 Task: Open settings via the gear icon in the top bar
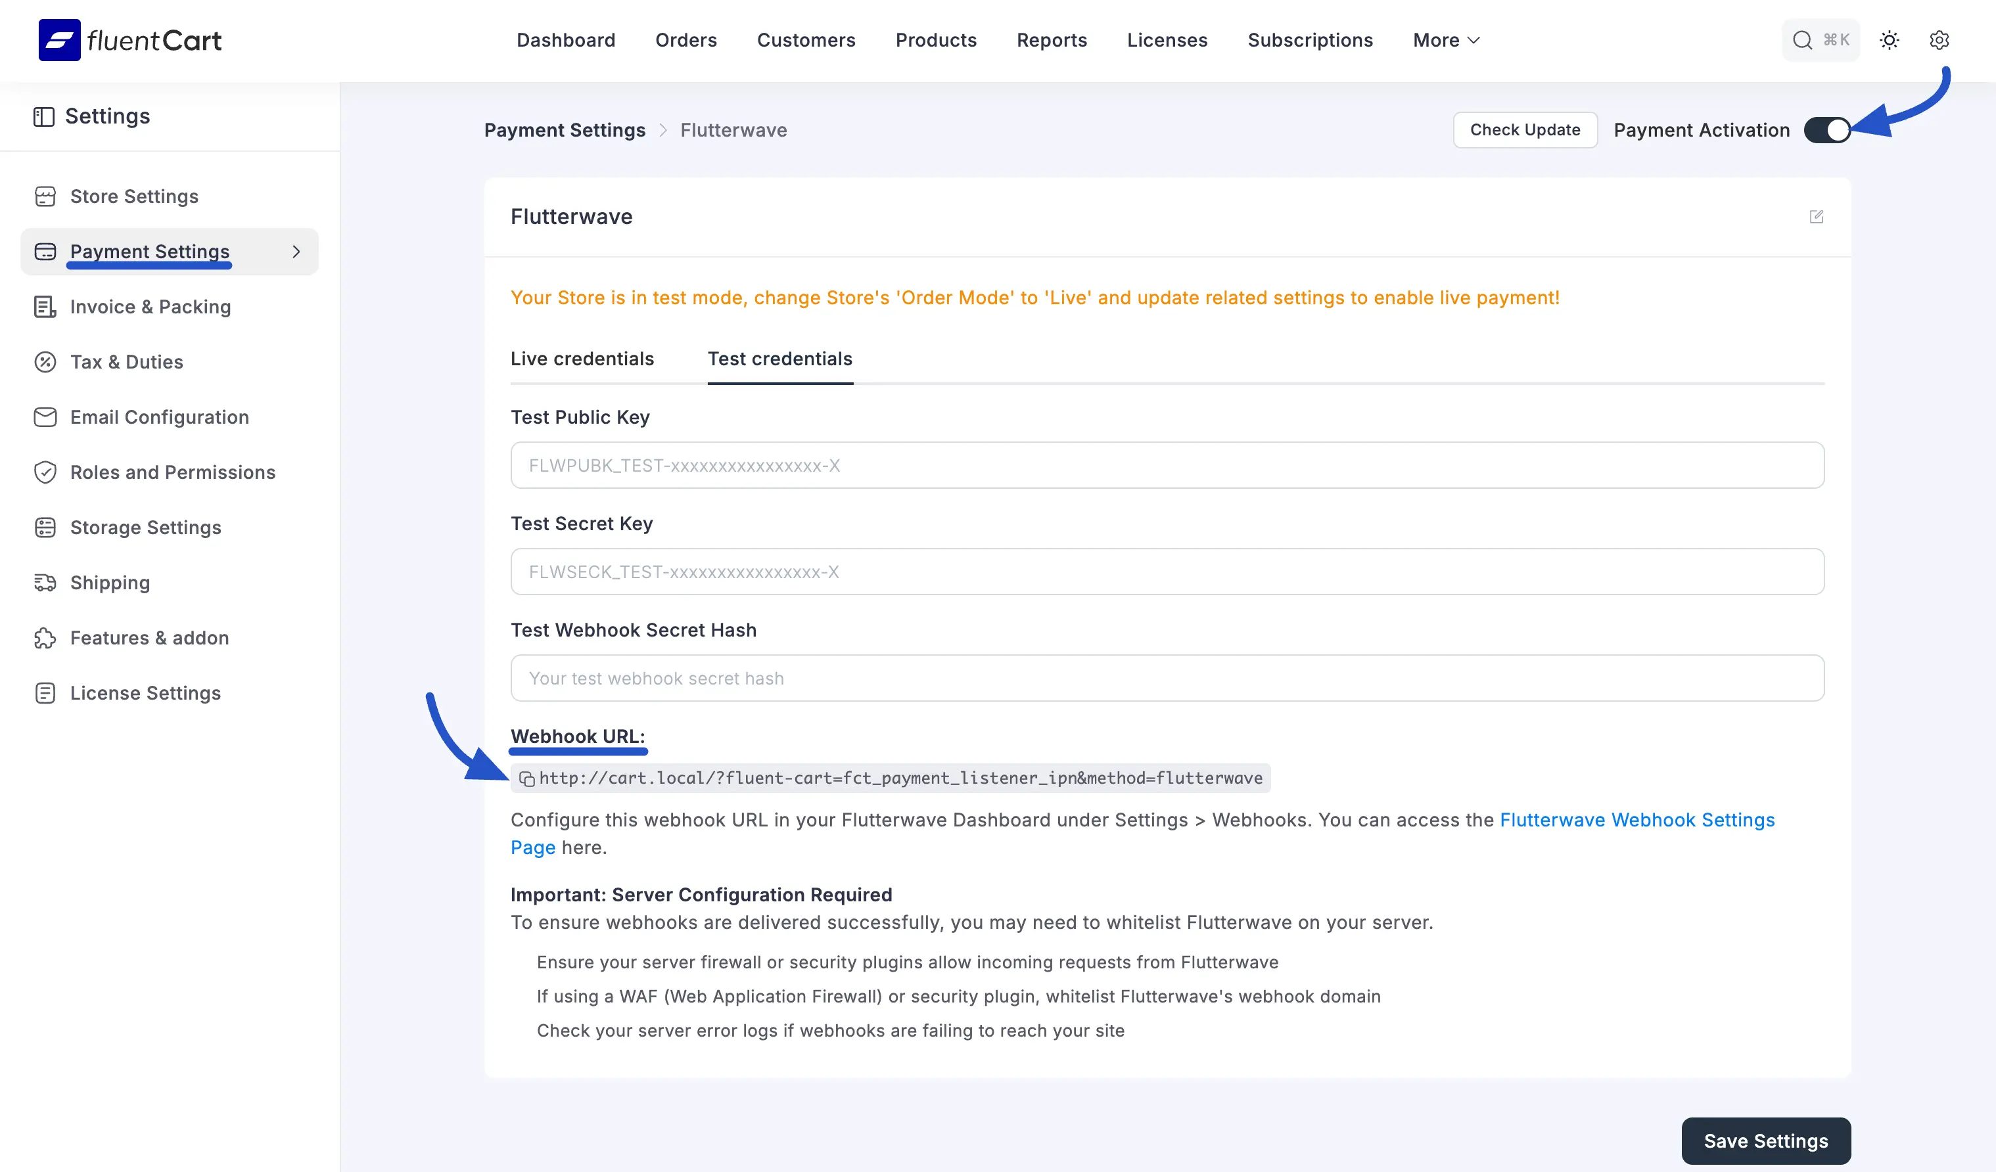click(1939, 40)
